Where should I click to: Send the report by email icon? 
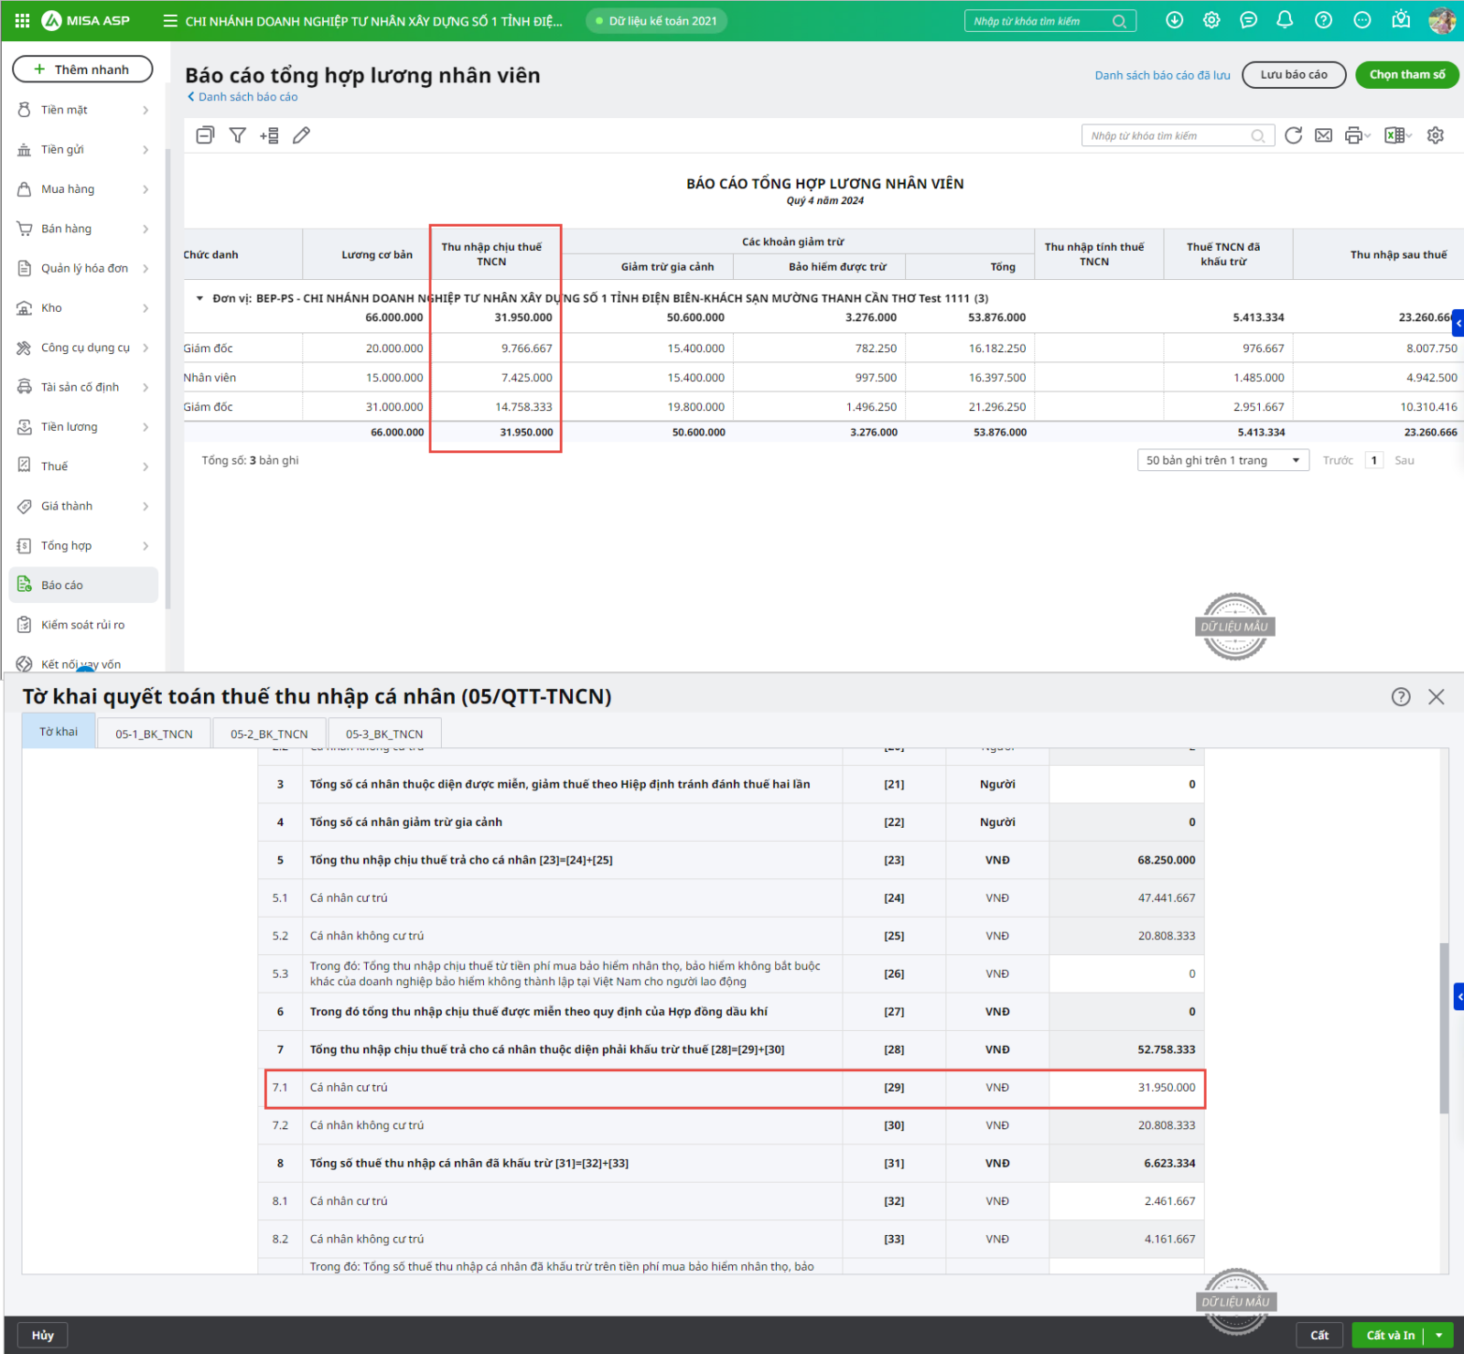coord(1323,135)
